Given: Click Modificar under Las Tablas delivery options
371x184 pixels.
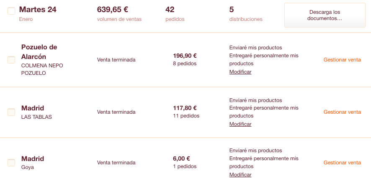Looking at the screenshot, I should pyautogui.click(x=240, y=124).
